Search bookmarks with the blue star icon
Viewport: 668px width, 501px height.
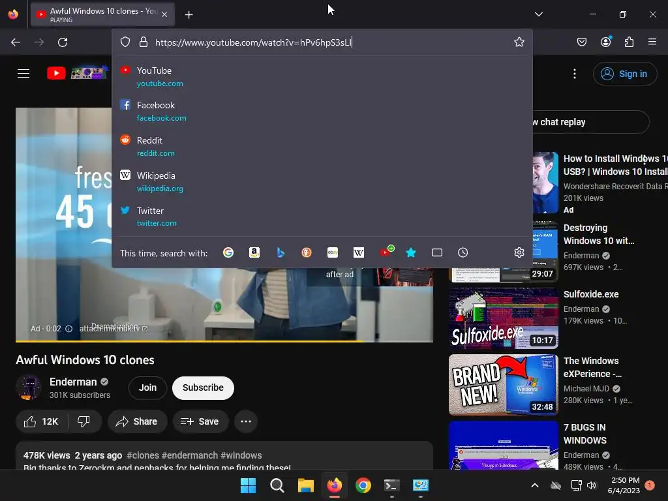pyautogui.click(x=411, y=252)
